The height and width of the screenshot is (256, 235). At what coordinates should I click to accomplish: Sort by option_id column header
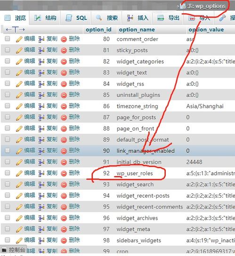point(98,30)
